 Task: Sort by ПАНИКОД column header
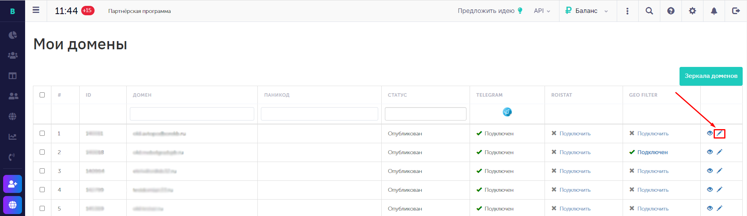[x=277, y=95]
